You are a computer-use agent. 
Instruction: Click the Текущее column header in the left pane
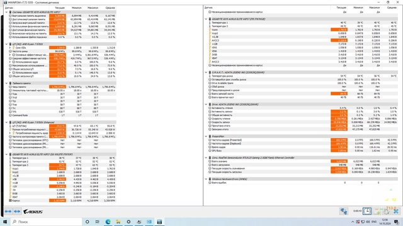tap(60, 8)
